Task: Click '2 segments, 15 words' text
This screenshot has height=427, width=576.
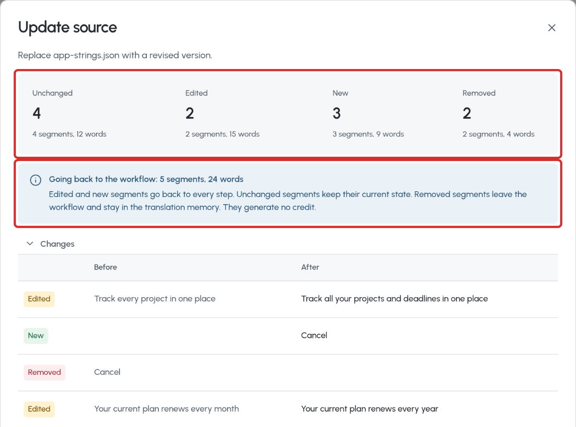Action: point(222,134)
